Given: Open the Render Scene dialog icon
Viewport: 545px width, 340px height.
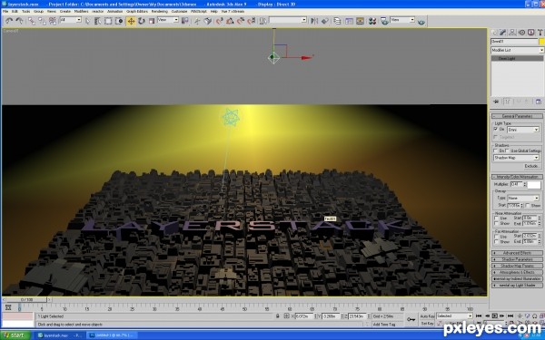Looking at the screenshot, I should tap(384, 21).
